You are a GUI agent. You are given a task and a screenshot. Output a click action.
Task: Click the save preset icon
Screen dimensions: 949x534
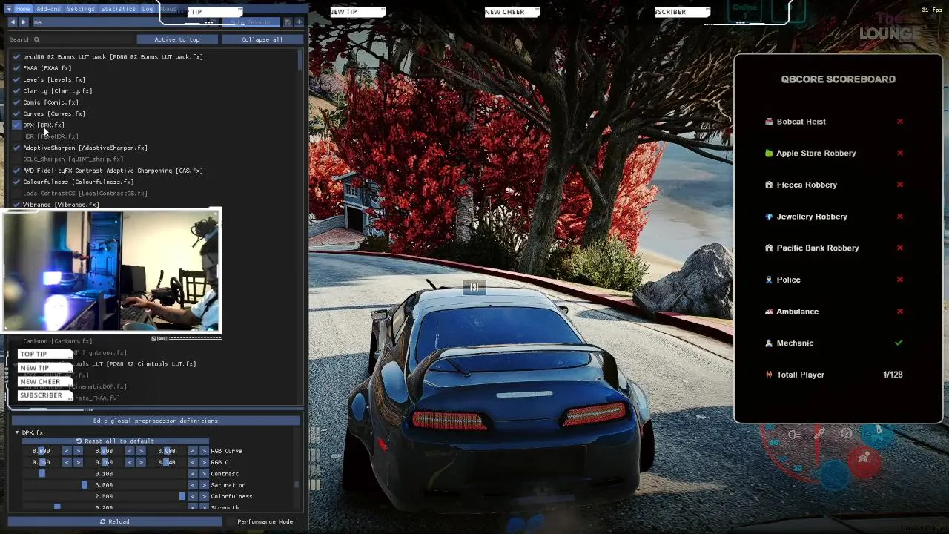pos(288,22)
